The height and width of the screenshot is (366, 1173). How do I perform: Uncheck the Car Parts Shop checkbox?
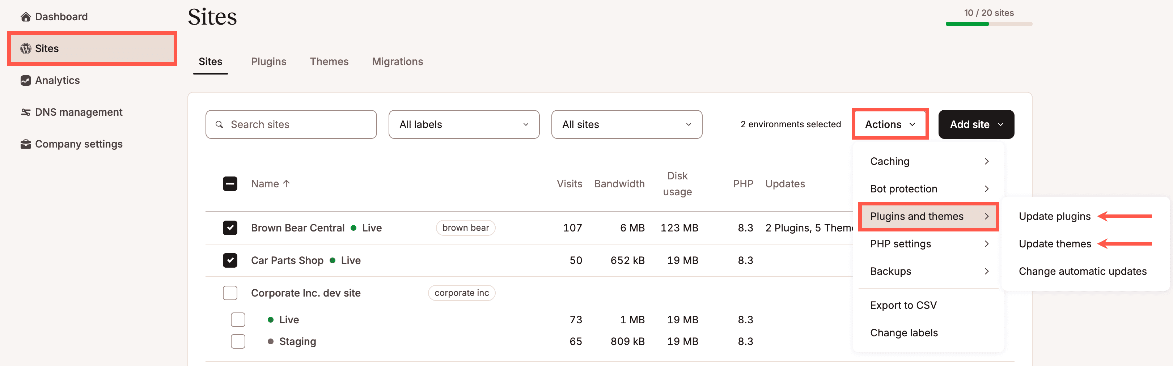click(x=230, y=260)
